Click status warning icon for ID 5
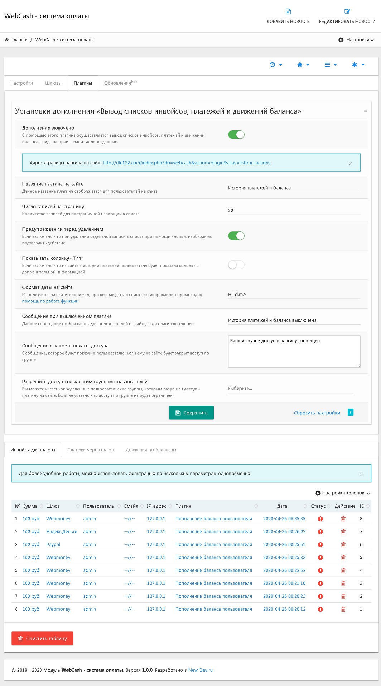The width and height of the screenshot is (381, 686). click(x=320, y=558)
